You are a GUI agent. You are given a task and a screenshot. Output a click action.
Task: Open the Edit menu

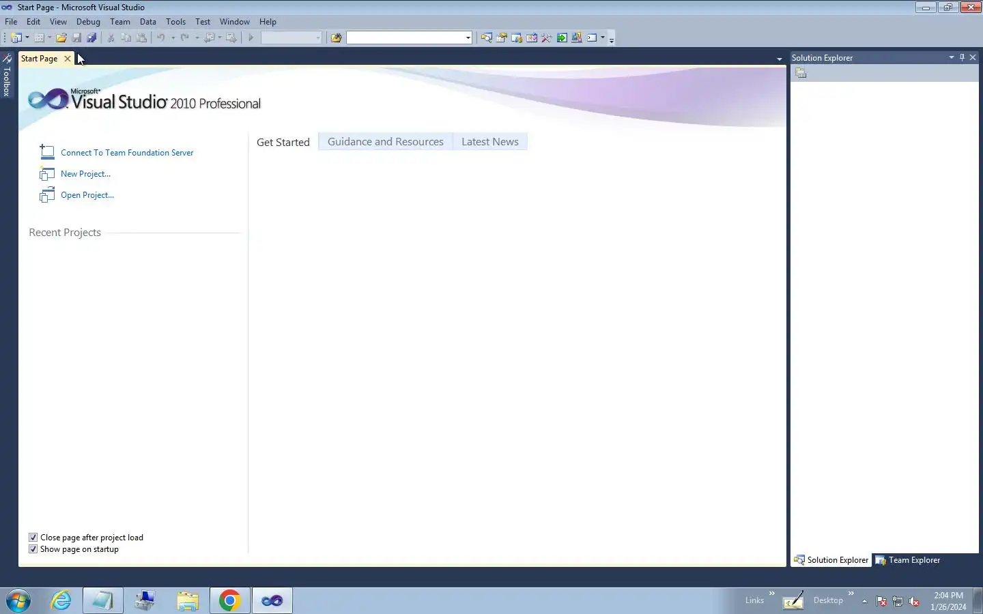[33, 22]
